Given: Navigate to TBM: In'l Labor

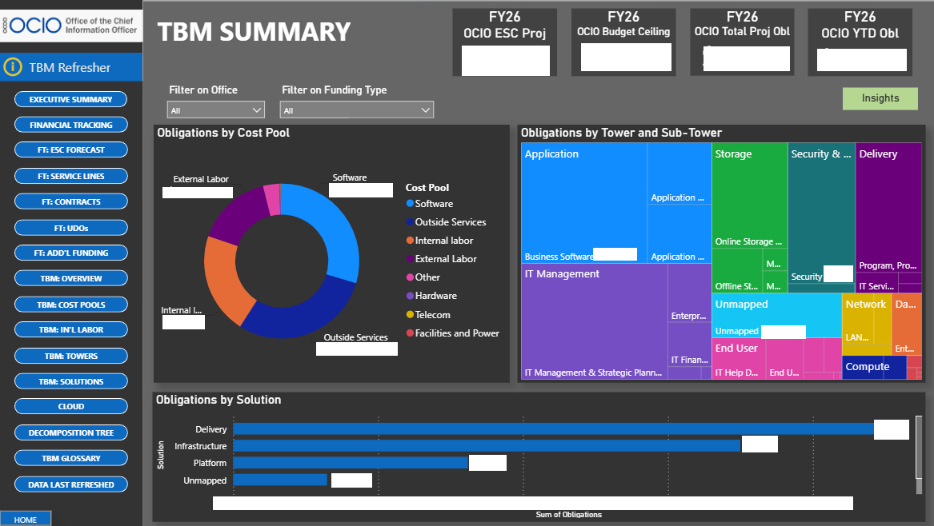Looking at the screenshot, I should tap(71, 329).
